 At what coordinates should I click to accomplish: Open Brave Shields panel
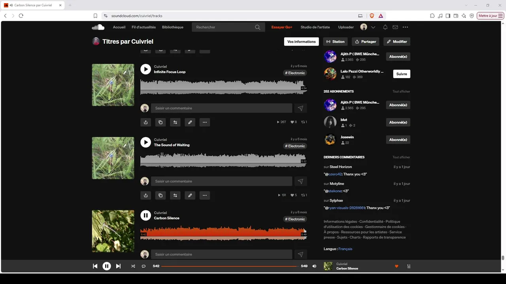[x=372, y=16]
